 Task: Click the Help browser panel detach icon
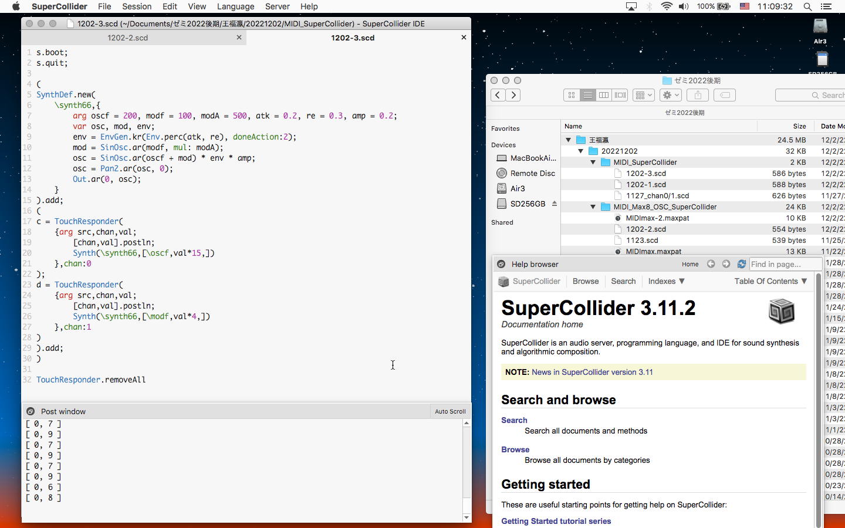coord(501,265)
